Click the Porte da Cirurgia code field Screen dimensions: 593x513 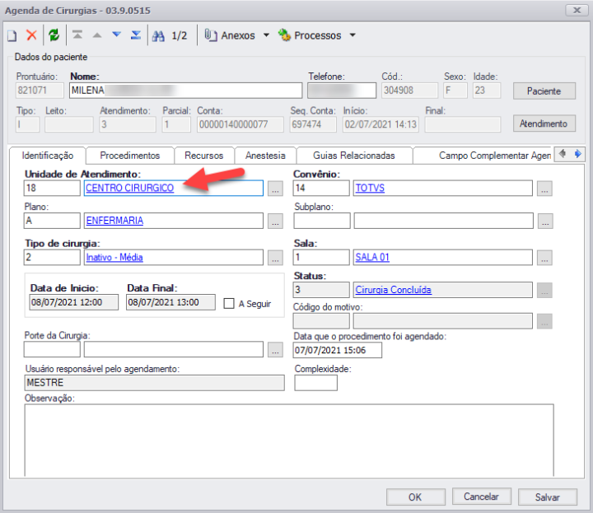[52, 349]
